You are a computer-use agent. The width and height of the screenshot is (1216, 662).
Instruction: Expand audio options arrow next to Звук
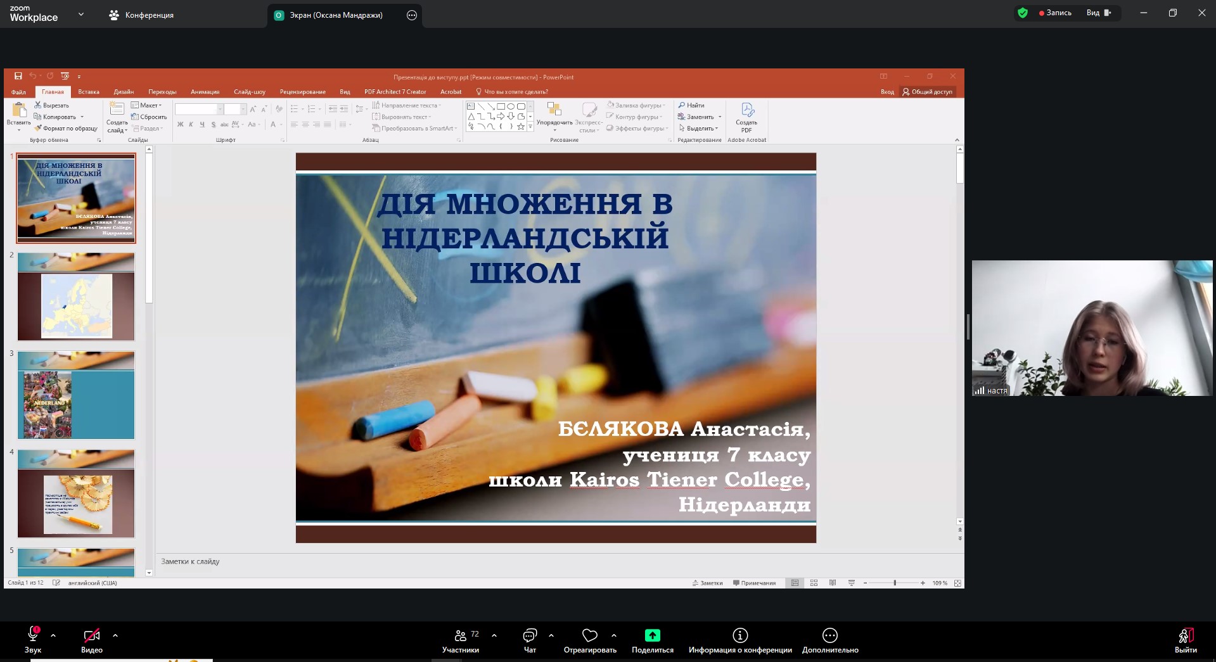coord(53,635)
